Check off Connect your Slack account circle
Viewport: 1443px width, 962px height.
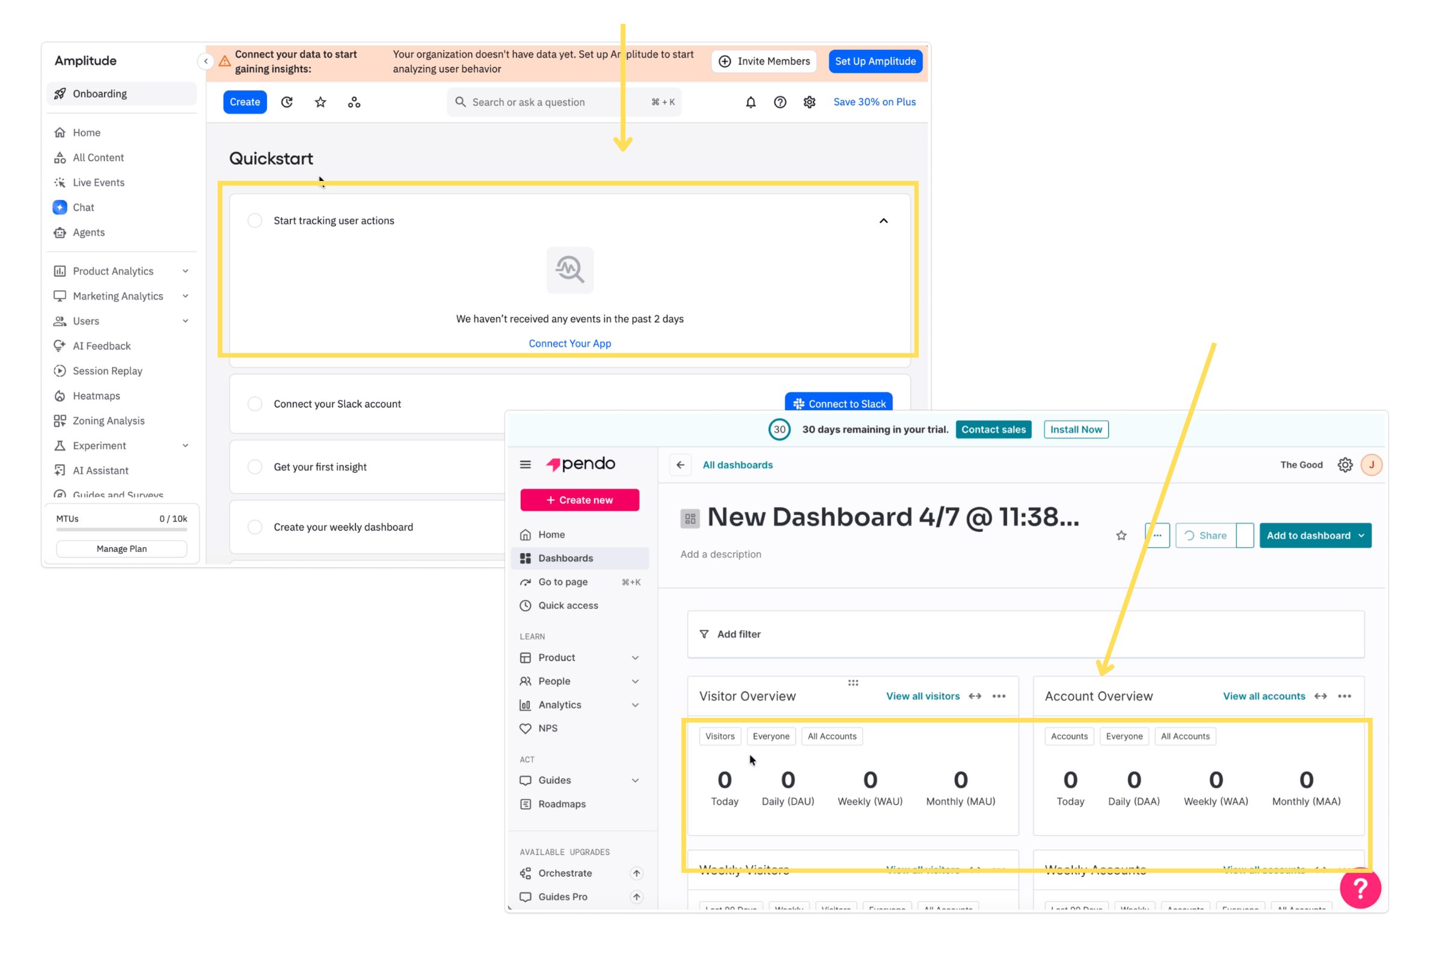point(254,403)
